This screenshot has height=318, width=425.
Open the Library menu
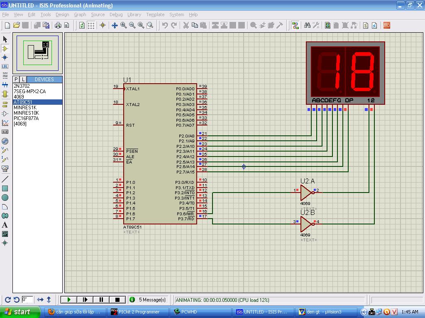(134, 14)
